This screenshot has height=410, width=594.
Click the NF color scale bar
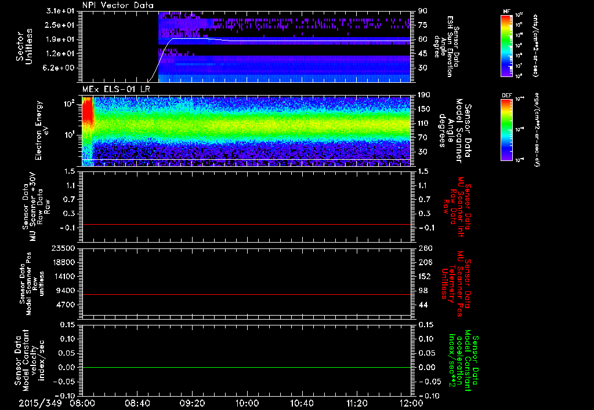(x=507, y=46)
